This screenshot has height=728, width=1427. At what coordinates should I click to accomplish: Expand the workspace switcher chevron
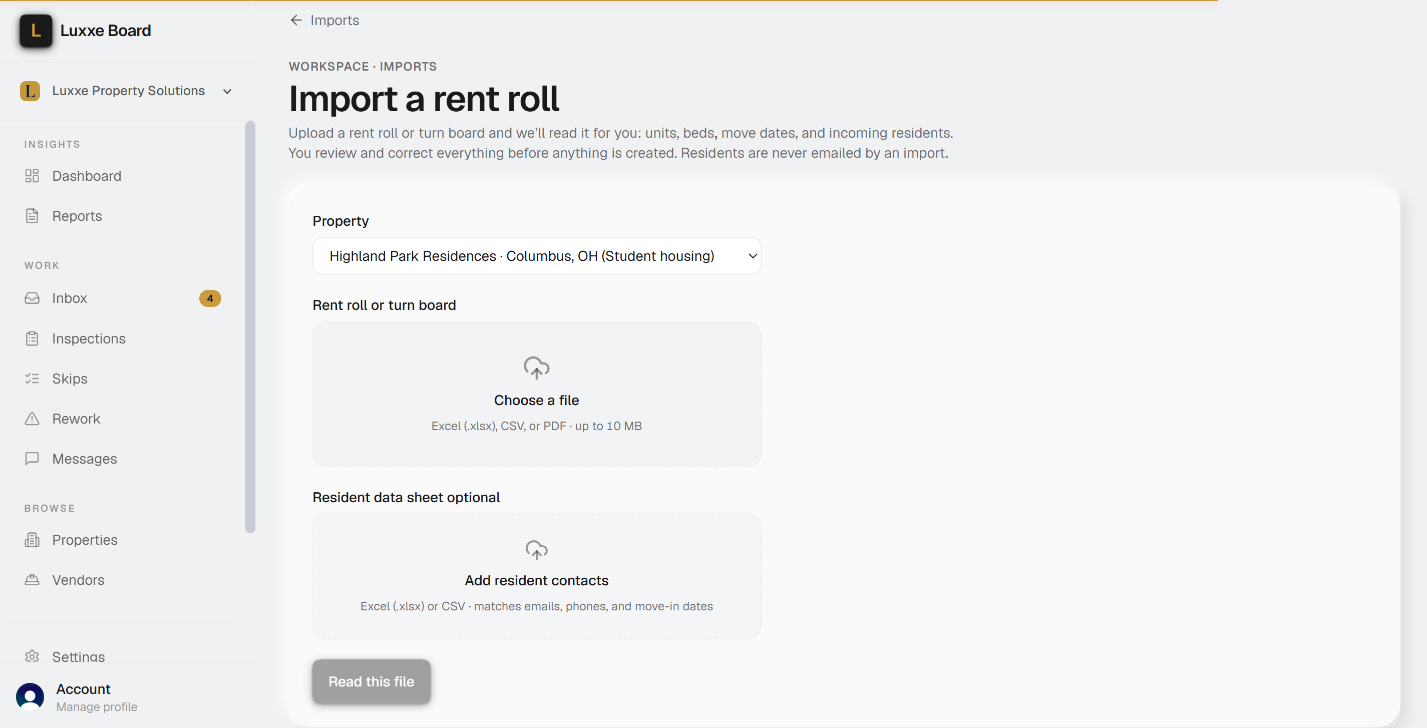(x=227, y=92)
